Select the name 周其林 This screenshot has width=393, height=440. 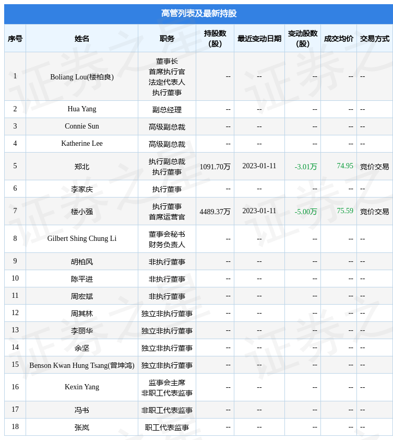pos(82,314)
